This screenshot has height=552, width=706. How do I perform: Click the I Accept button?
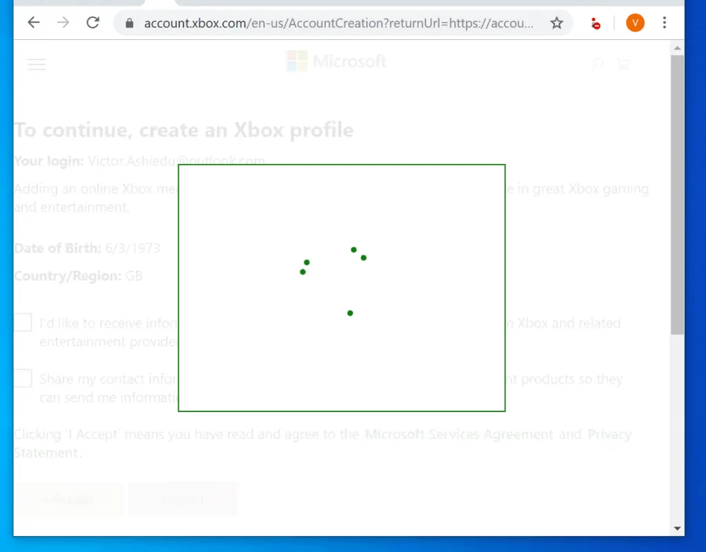[69, 498]
